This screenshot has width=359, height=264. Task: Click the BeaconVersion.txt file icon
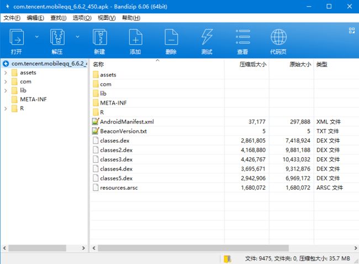[x=95, y=131]
